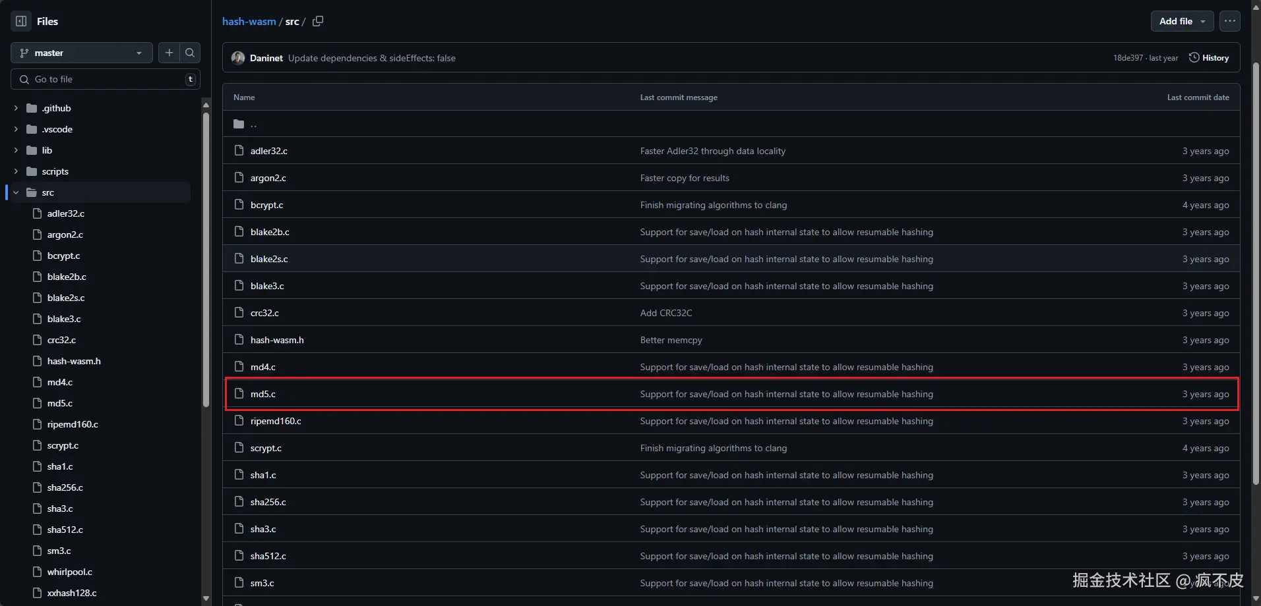Focus the Go to file search field
This screenshot has height=606, width=1261.
pos(106,79)
